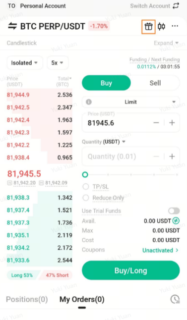Click the order type info icon

(x=89, y=102)
